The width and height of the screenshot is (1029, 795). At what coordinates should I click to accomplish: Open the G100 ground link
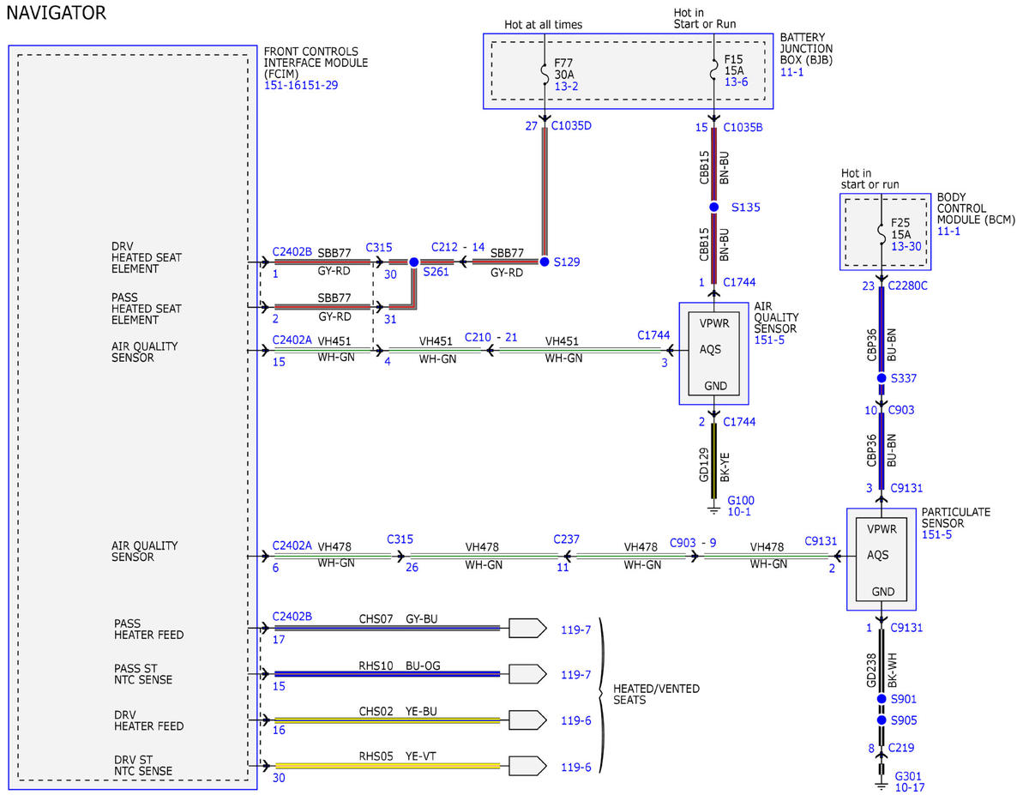[741, 500]
